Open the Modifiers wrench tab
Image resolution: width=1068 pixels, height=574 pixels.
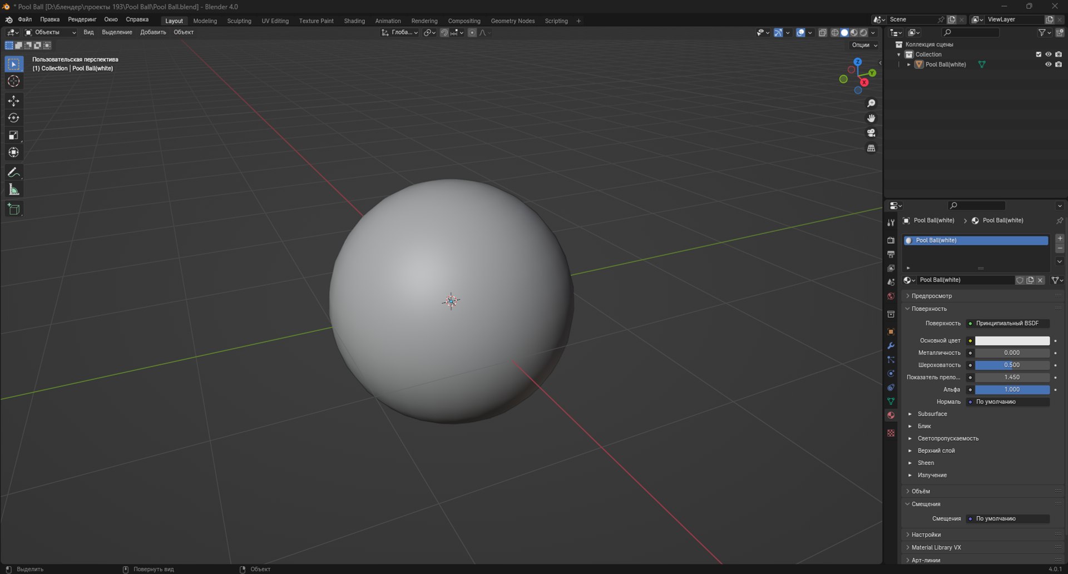tap(891, 345)
